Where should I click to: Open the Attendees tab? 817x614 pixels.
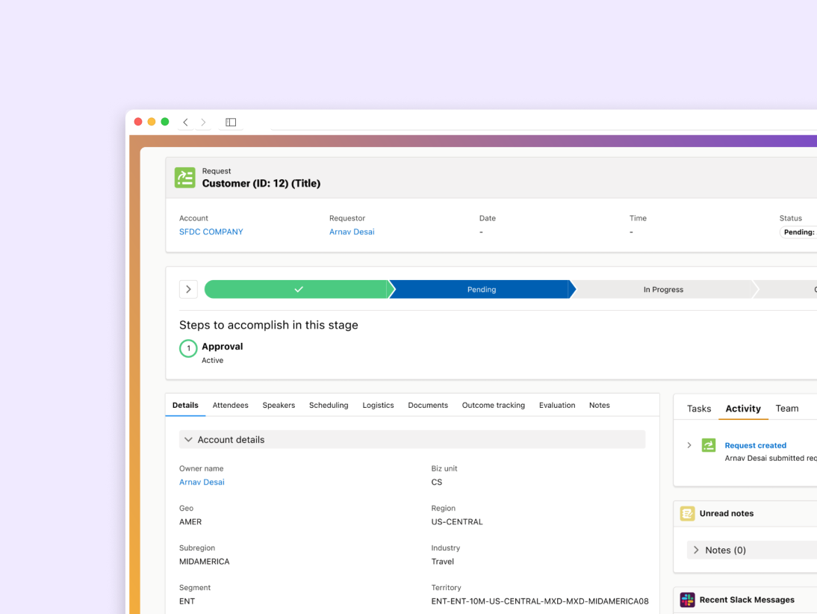230,405
